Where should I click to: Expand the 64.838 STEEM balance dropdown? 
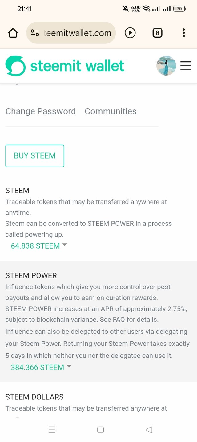tap(39, 246)
